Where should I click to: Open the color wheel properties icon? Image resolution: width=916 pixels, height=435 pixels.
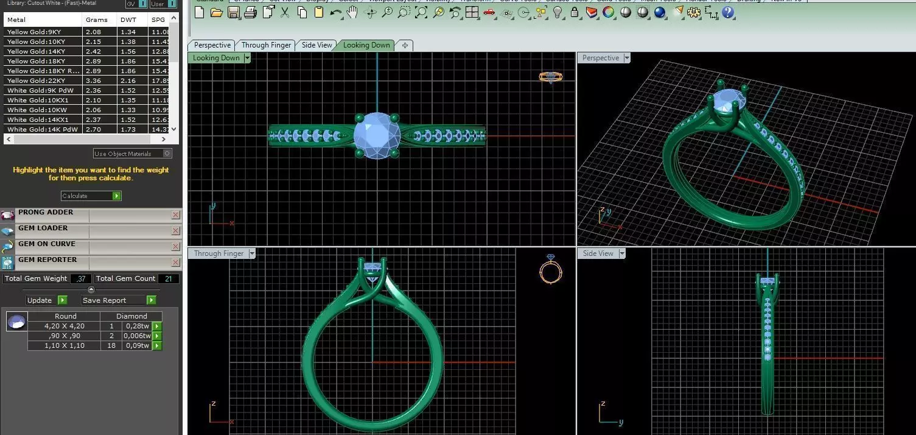[x=609, y=12]
